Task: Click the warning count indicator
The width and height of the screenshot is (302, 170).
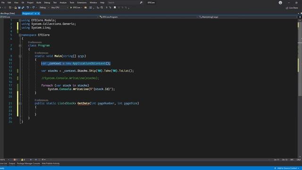Action: (x=23, y=160)
